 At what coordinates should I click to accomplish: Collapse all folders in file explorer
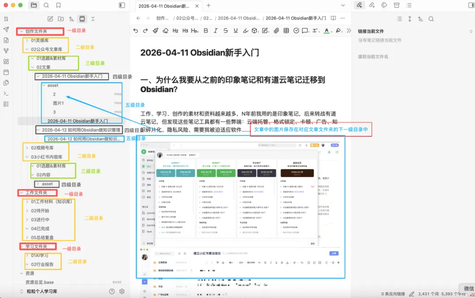tap(93, 19)
